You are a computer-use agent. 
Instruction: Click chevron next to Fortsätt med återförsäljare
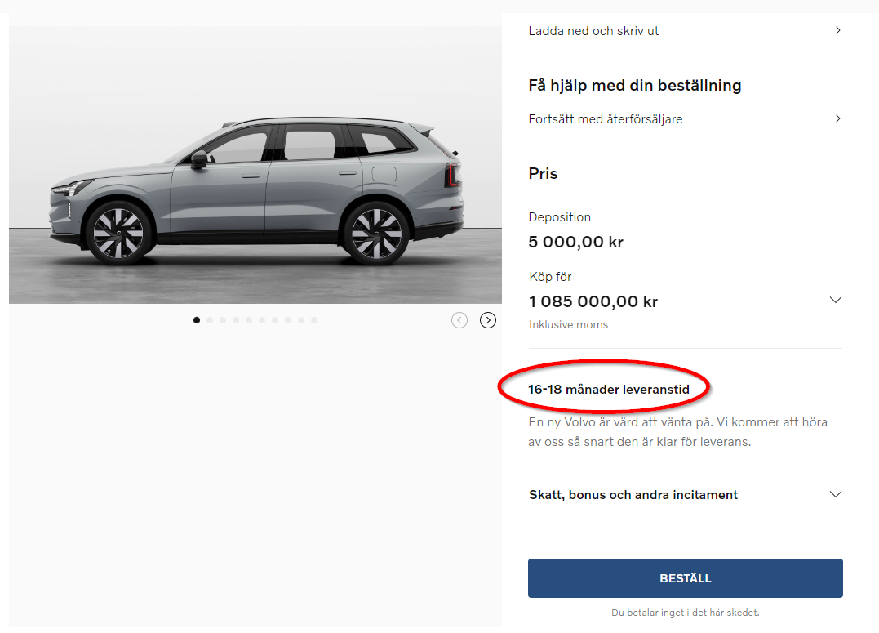837,118
